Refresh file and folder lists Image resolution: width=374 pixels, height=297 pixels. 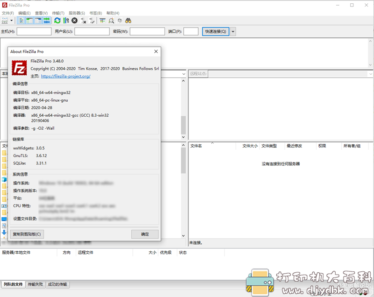(x=57, y=21)
